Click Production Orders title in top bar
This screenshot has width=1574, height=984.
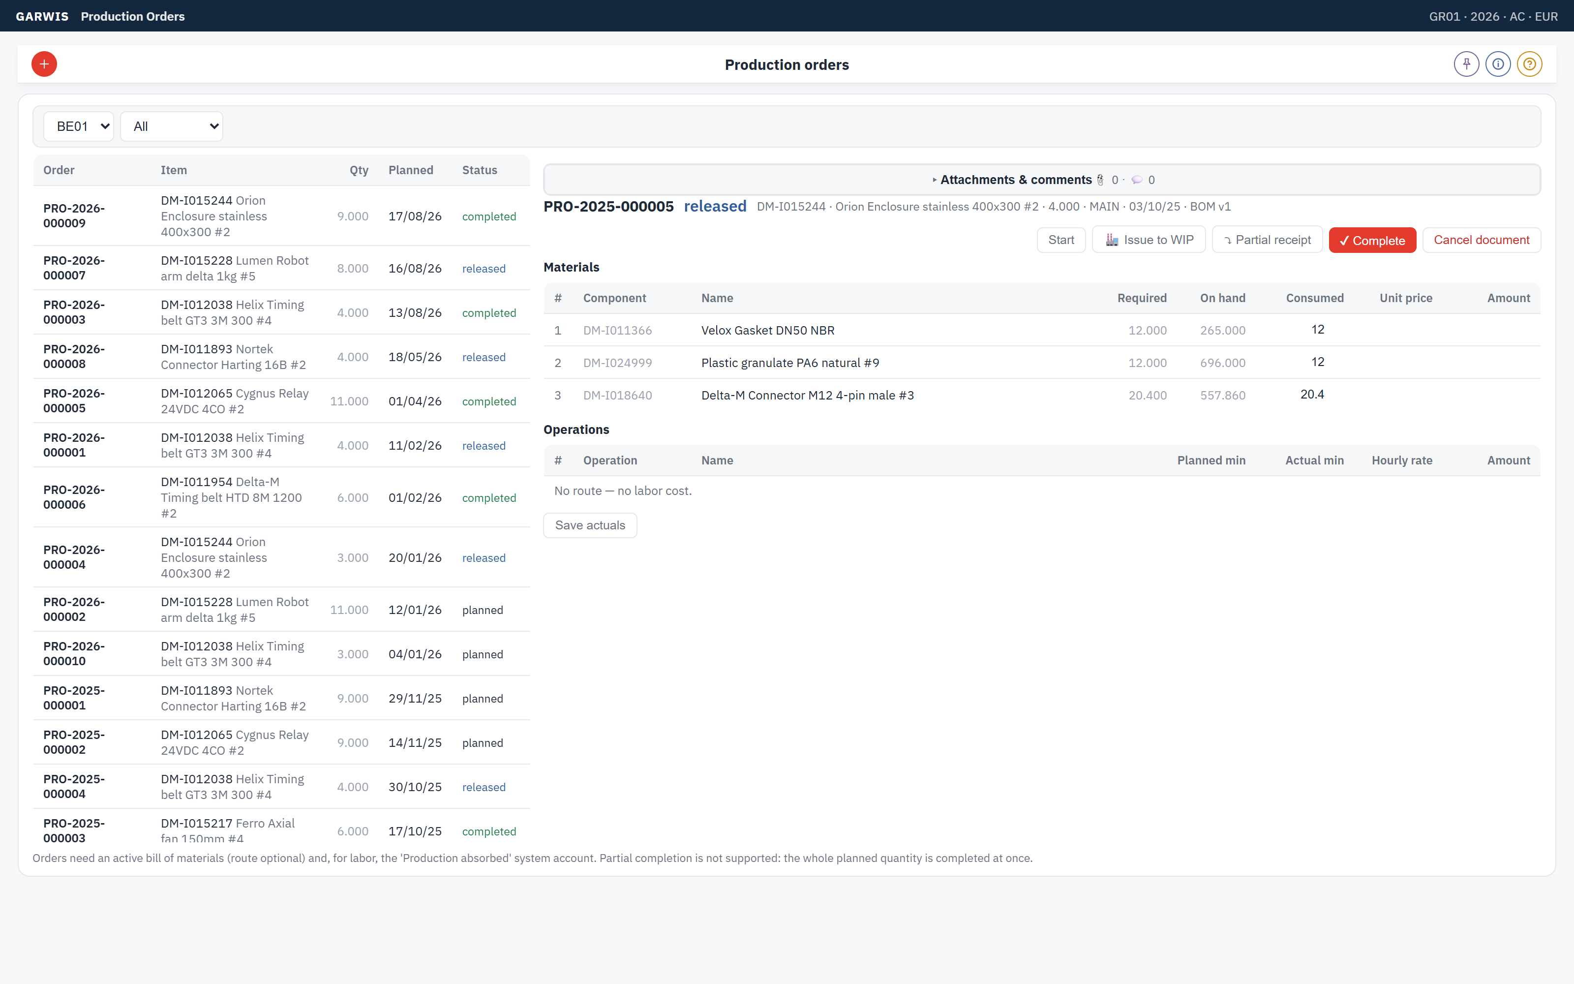(133, 16)
